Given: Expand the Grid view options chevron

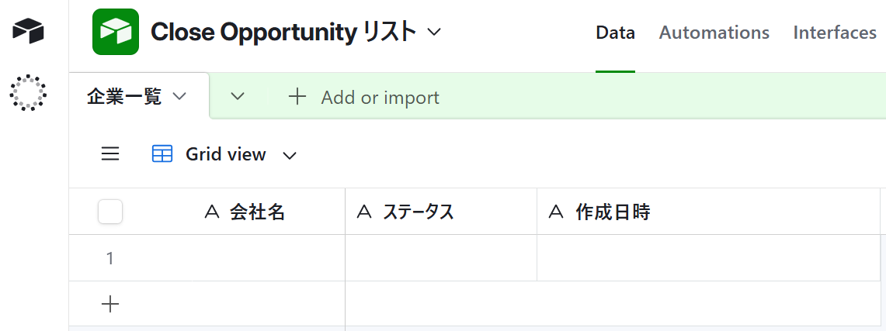Looking at the screenshot, I should tap(290, 155).
